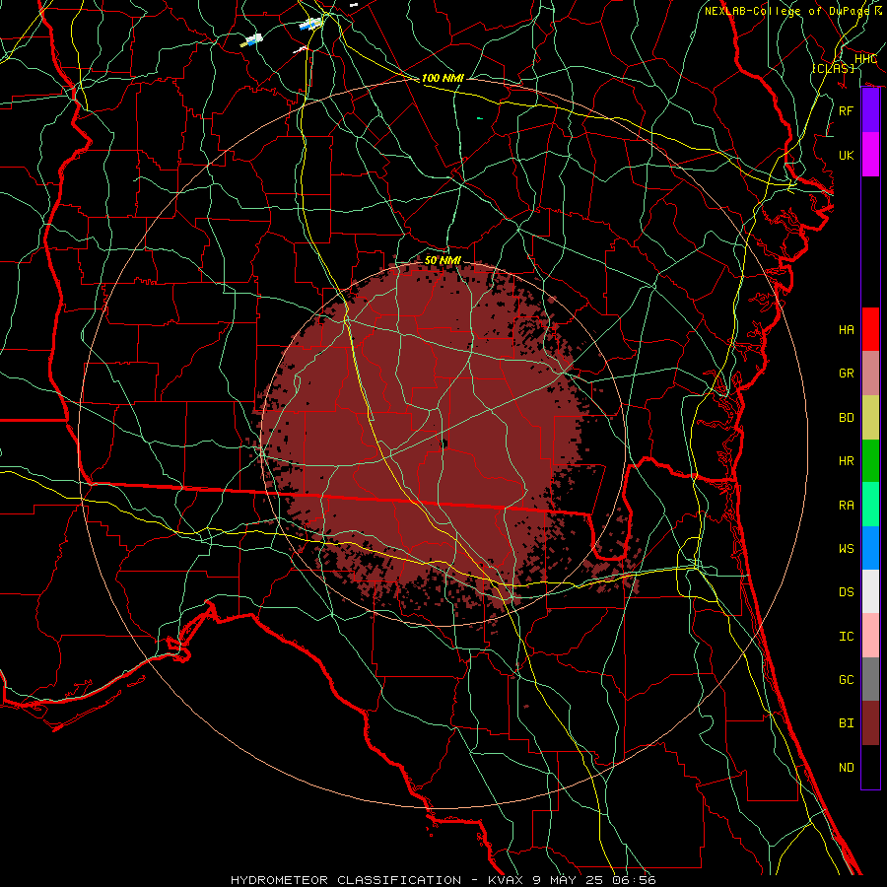887x887 pixels.
Task: Click the NEXLAB-College of DuPage text
Action: [786, 11]
